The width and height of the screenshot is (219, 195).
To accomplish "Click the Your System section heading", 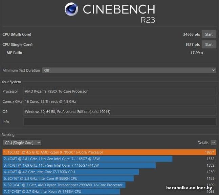I will point(11,82).
